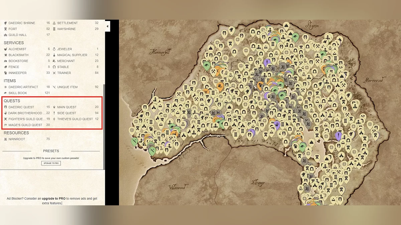This screenshot has height=225, width=401.
Task: Click the Skill Book icon
Action: 5,93
